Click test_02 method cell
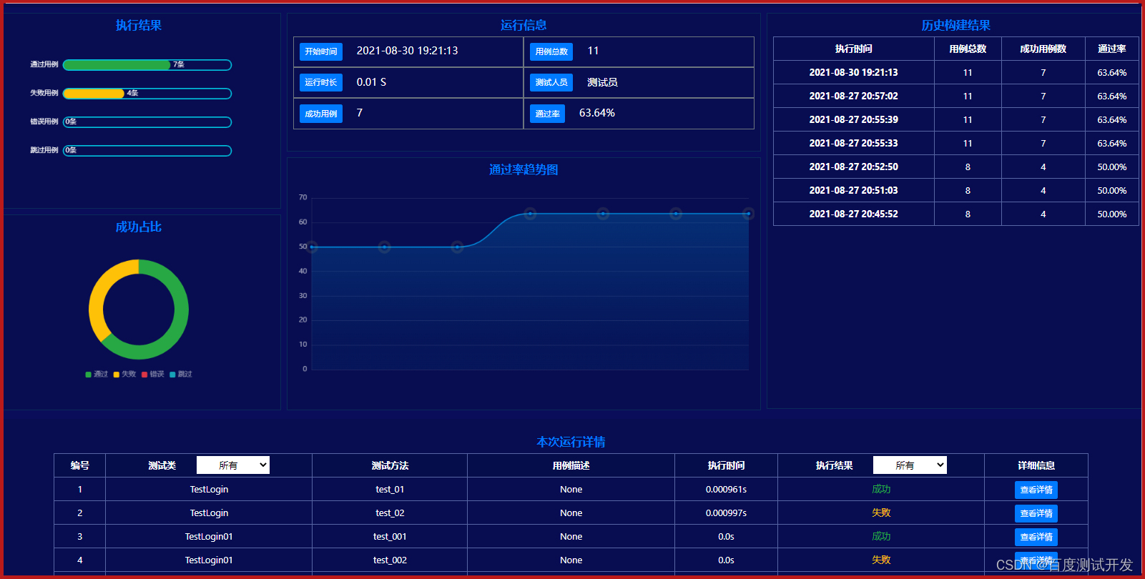This screenshot has height=579, width=1145. (390, 513)
